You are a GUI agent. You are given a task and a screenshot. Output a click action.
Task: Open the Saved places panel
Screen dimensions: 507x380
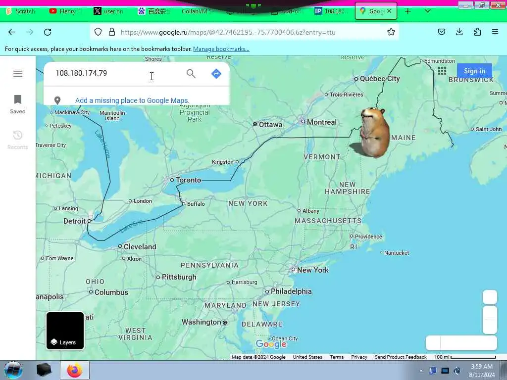[x=18, y=104]
